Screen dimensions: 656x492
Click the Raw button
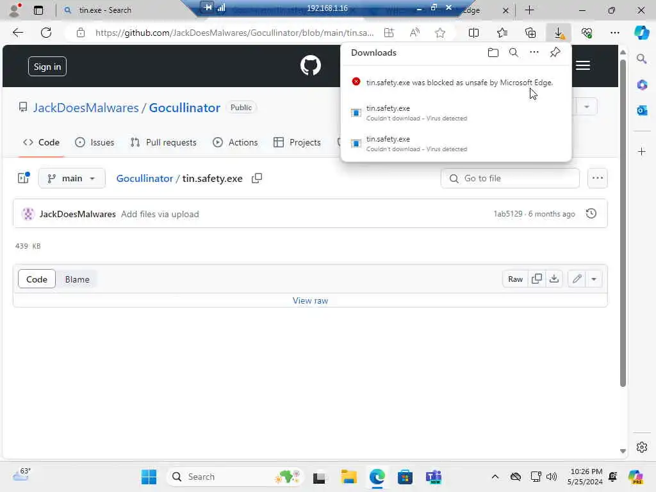pos(516,279)
